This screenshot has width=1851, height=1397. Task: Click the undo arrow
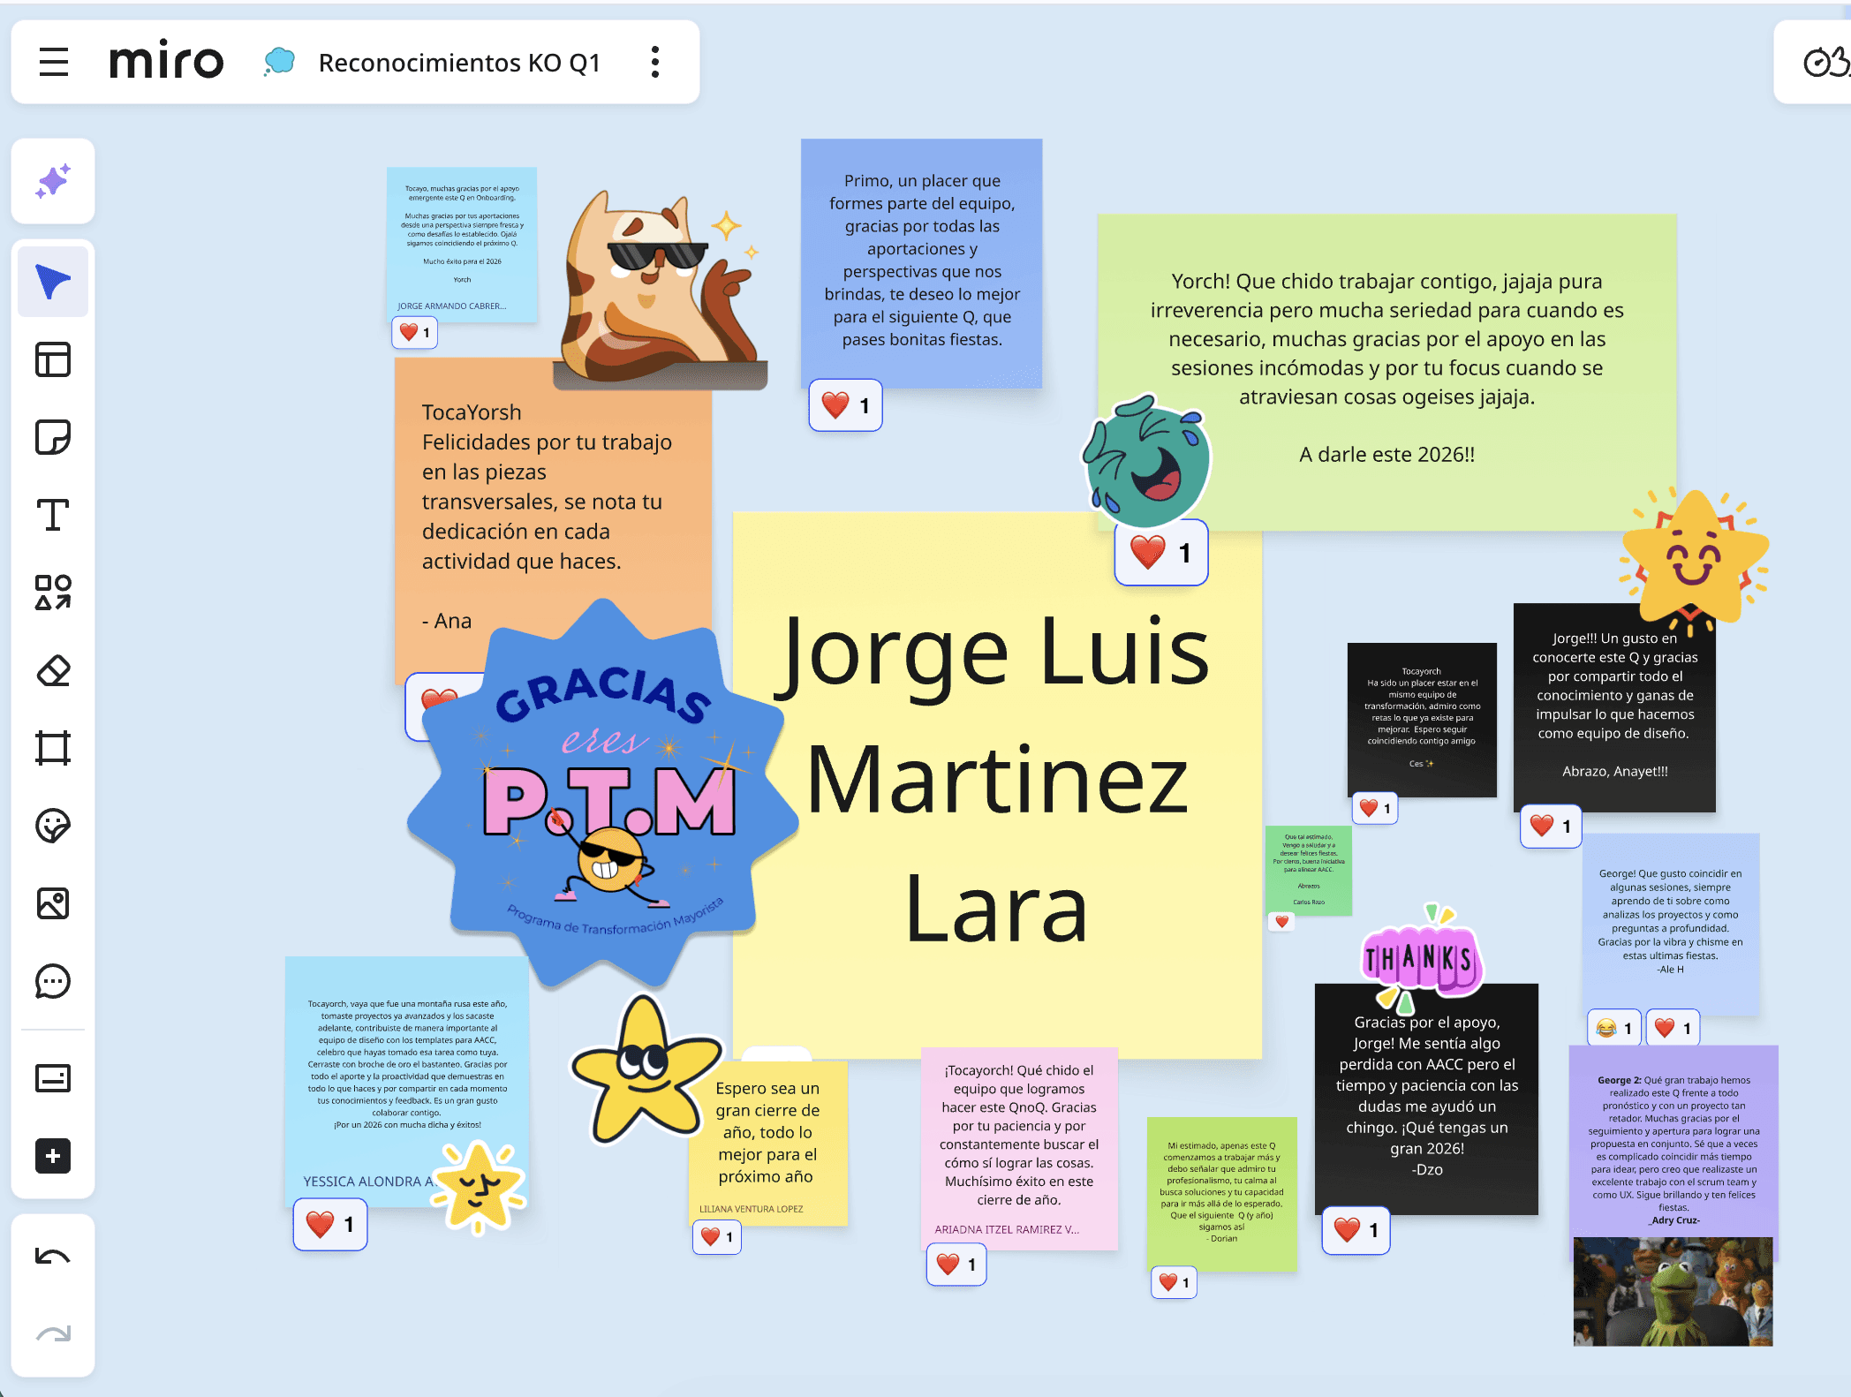point(53,1257)
